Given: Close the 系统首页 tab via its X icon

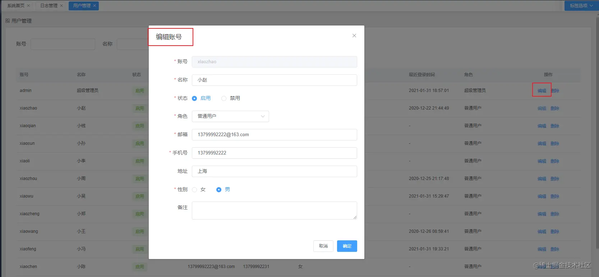Looking at the screenshot, I should pos(28,6).
